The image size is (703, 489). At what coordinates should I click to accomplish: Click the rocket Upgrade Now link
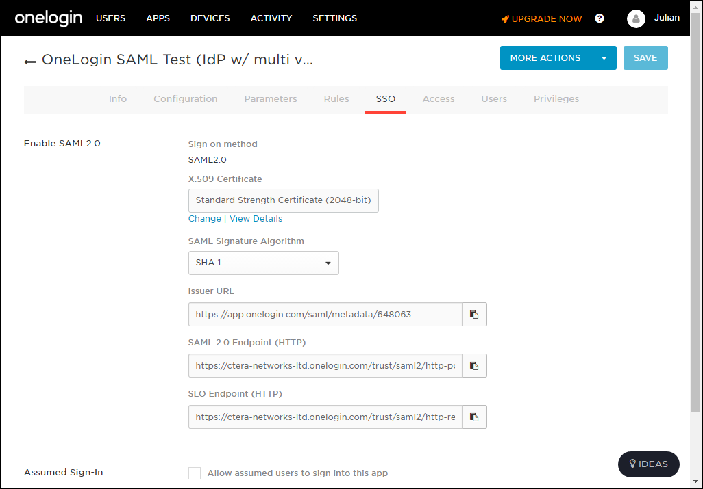541,18
